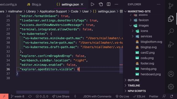Screen dimensions: 177x99
Task: Expand the favicon folder
Action: pyautogui.click(x=144, y=20)
